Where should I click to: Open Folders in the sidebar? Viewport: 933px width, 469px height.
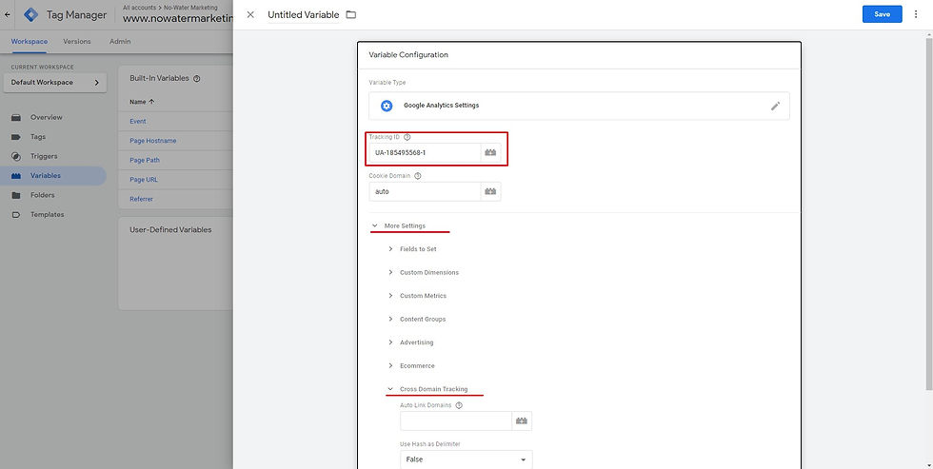(x=42, y=195)
